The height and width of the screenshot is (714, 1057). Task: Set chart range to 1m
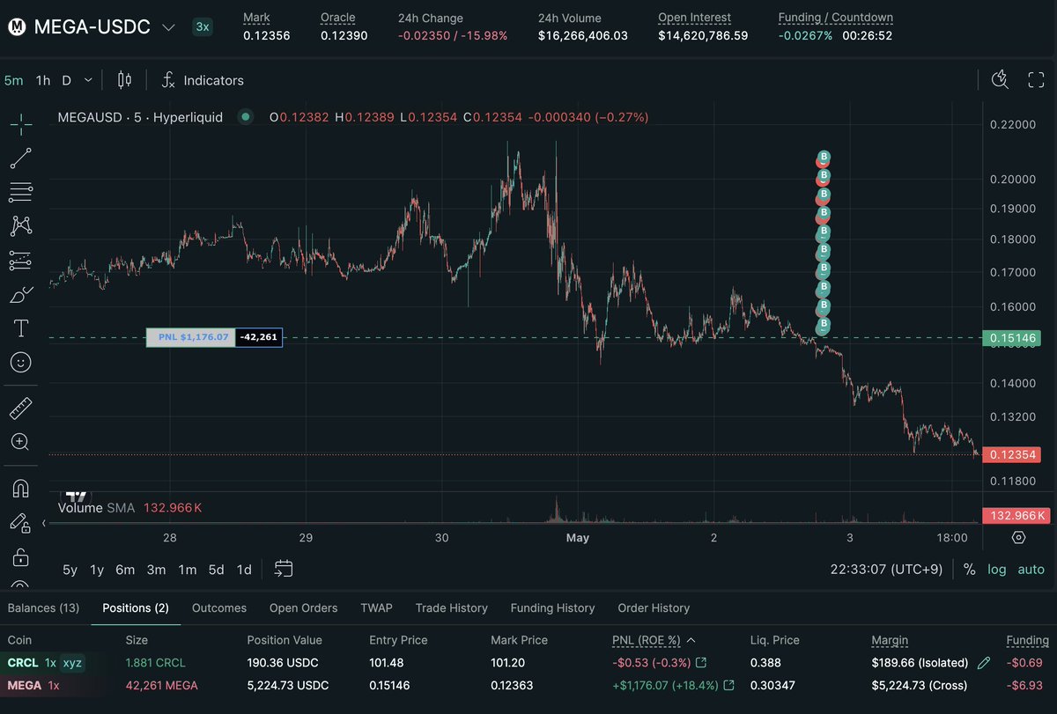click(x=187, y=570)
